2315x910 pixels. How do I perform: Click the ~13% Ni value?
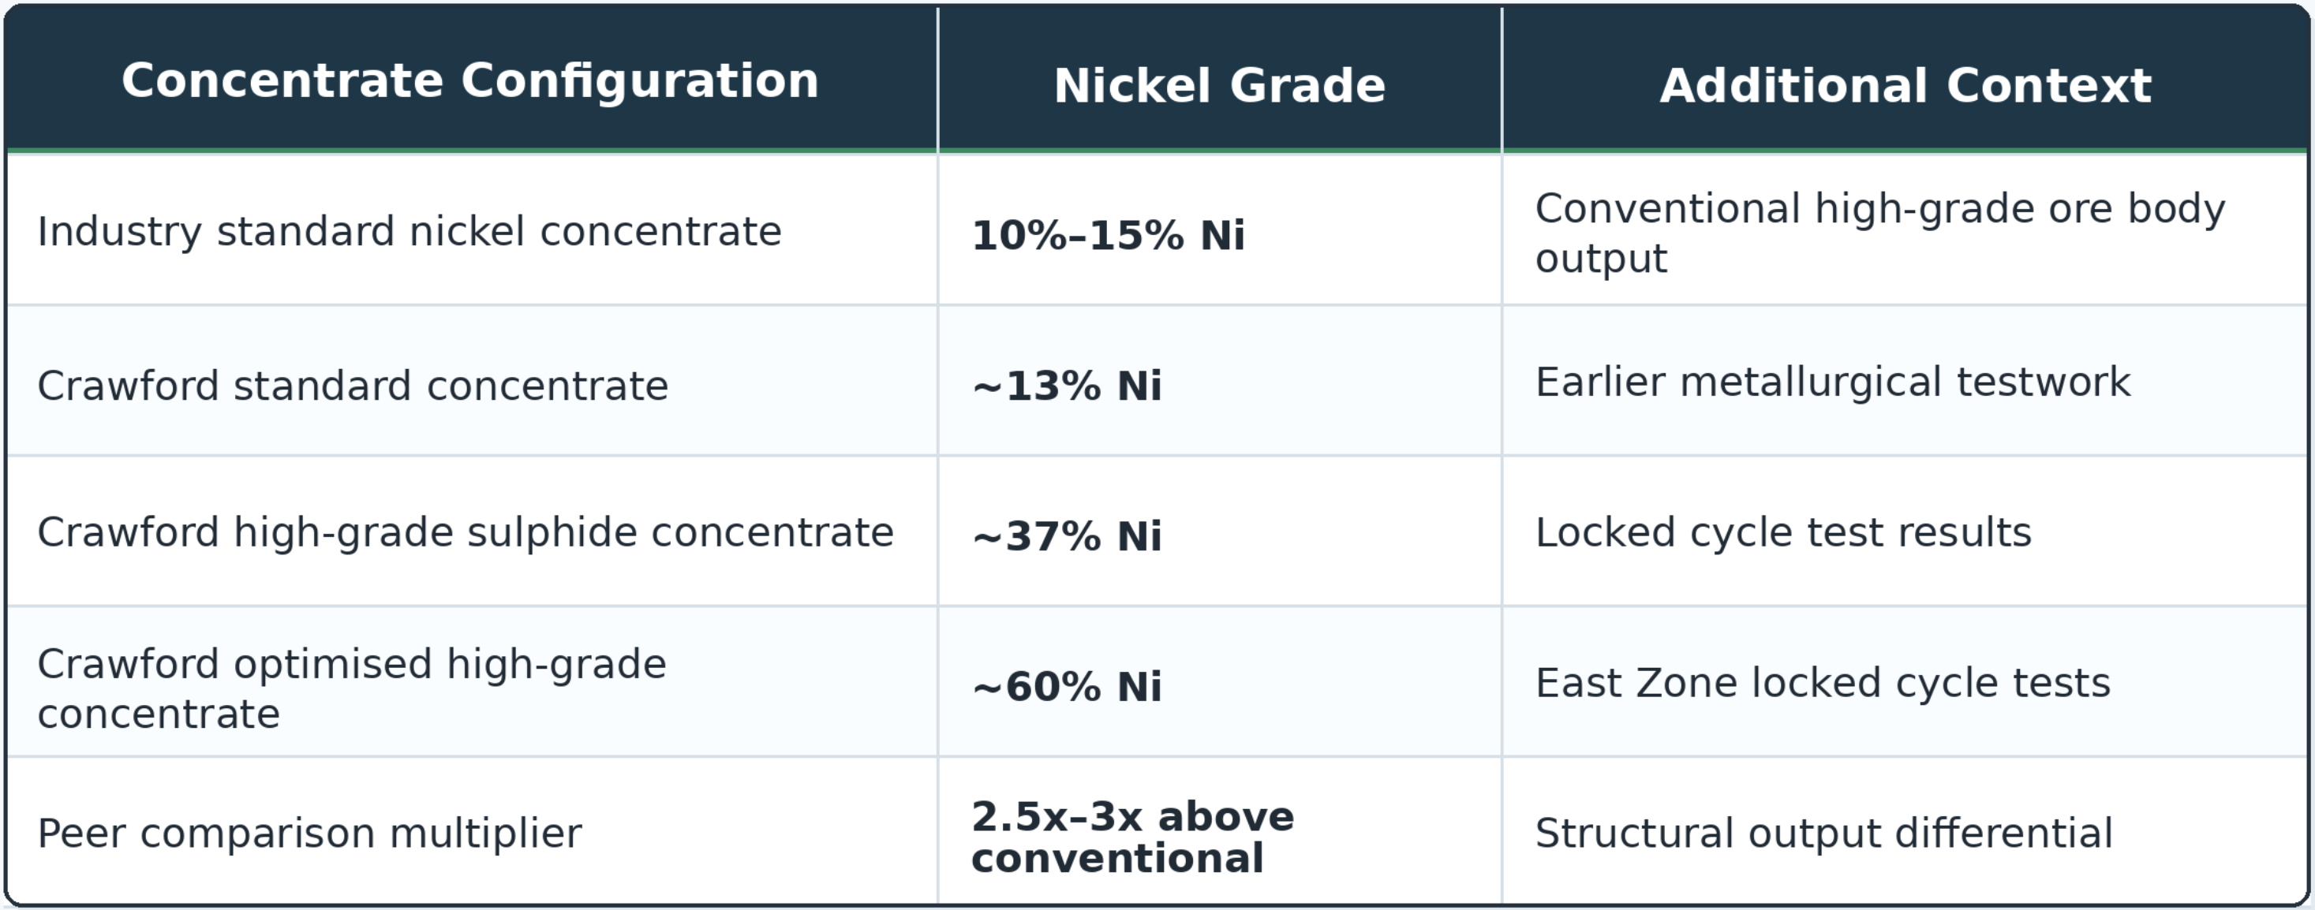pos(1067,386)
